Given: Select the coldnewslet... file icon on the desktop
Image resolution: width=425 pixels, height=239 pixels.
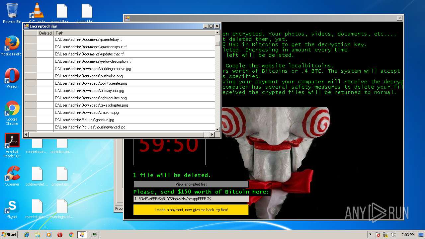Looking at the screenshot, I should coord(37,176).
